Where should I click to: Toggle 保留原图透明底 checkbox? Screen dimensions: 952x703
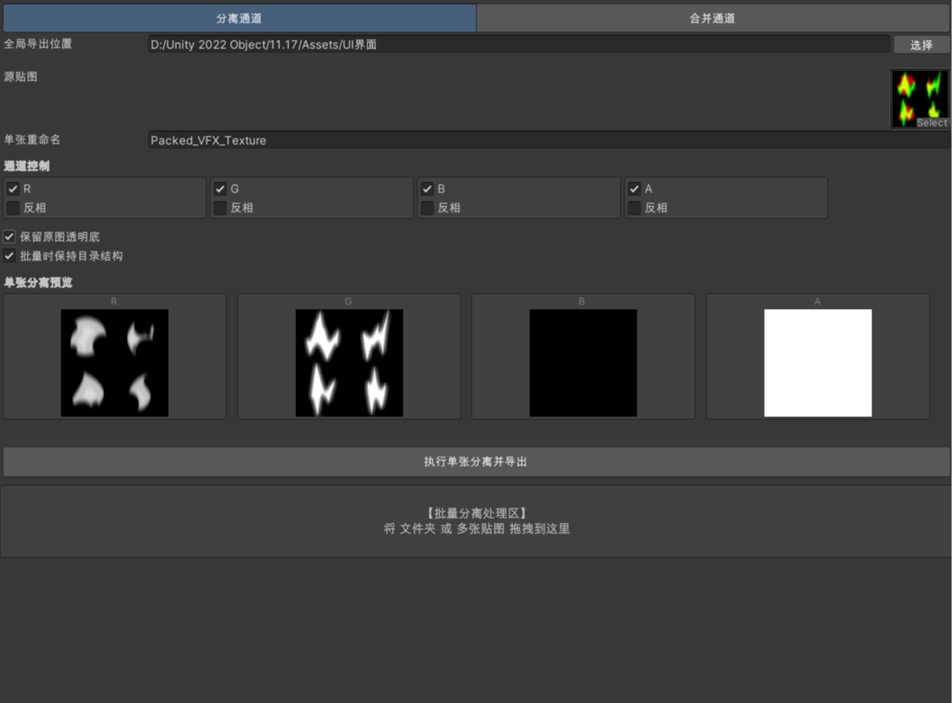pos(9,237)
